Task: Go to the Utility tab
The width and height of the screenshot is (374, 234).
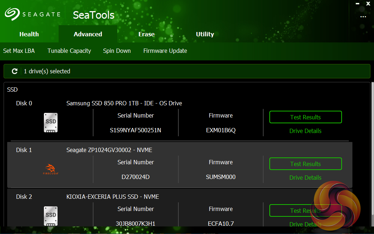Action: [205, 34]
